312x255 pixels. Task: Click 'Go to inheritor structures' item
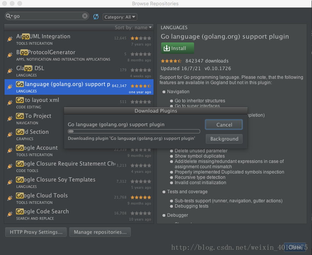[x=200, y=101]
